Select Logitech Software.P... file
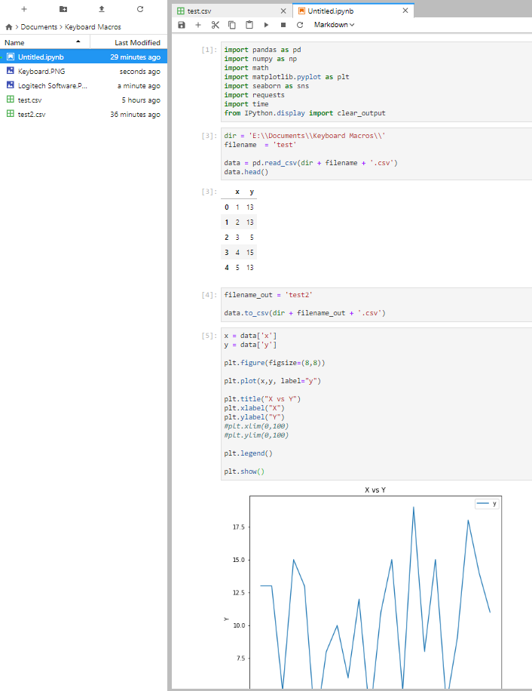The image size is (532, 691). tap(84, 85)
